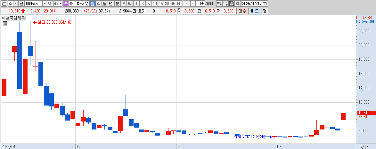
Task: Click the 시 9,600 opening price
Action: 186,11
